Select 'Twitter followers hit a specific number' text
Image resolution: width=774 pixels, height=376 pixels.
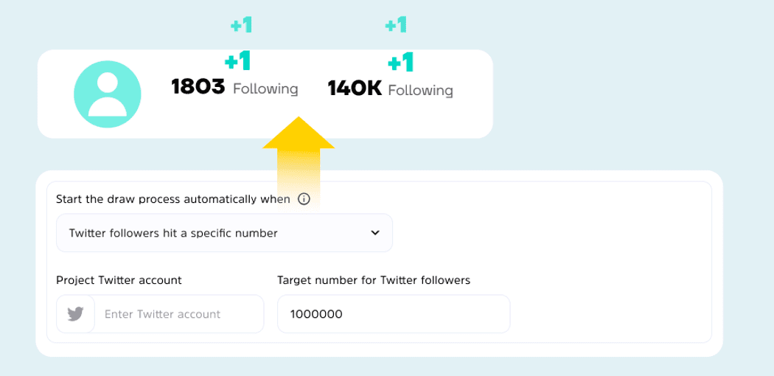(x=173, y=233)
